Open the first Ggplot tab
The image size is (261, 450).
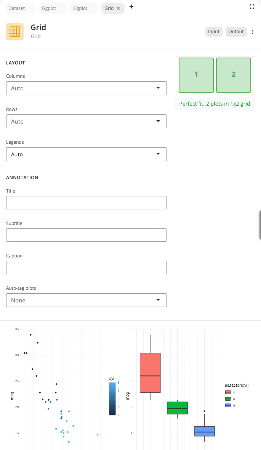point(53,8)
